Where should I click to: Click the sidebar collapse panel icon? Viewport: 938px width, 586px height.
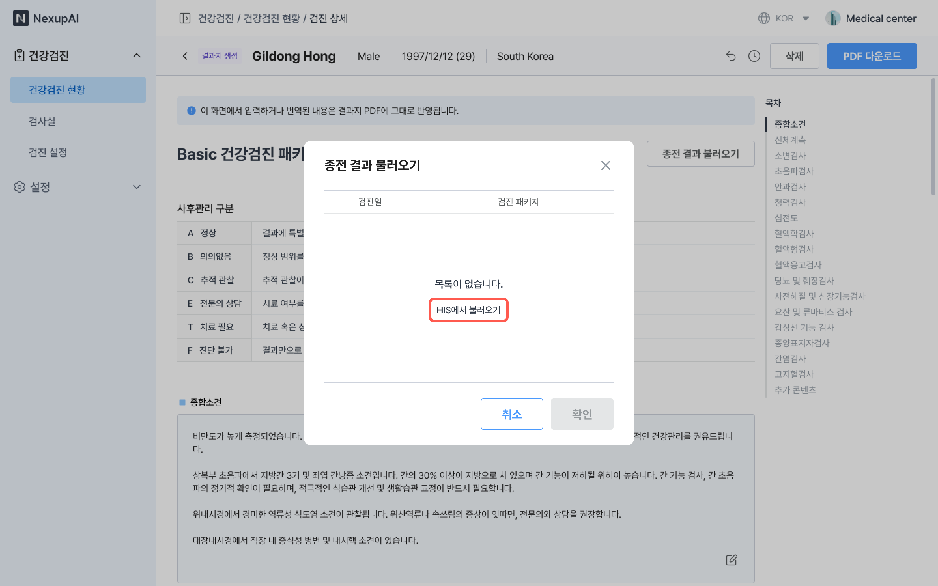185,18
